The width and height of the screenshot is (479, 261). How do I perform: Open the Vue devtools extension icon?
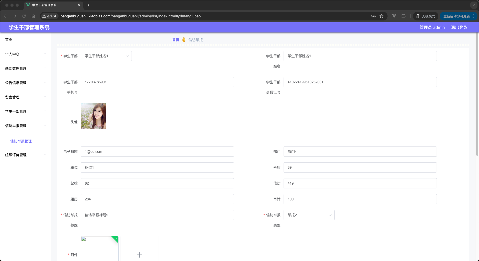394,16
